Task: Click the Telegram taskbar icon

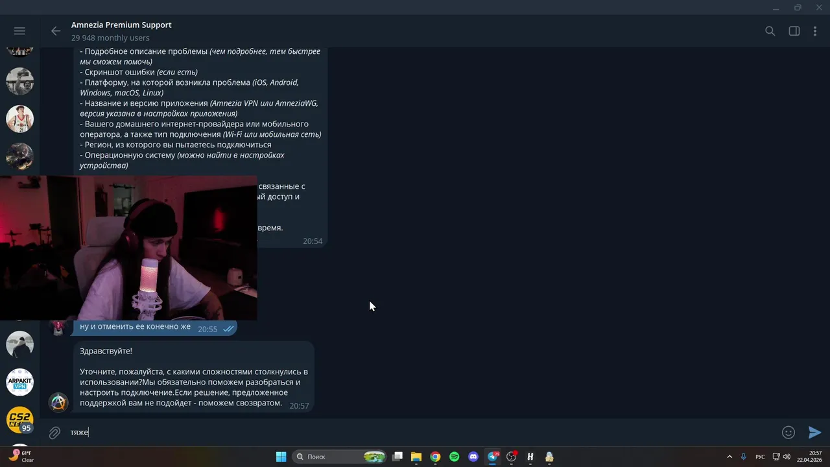Action: (x=492, y=457)
